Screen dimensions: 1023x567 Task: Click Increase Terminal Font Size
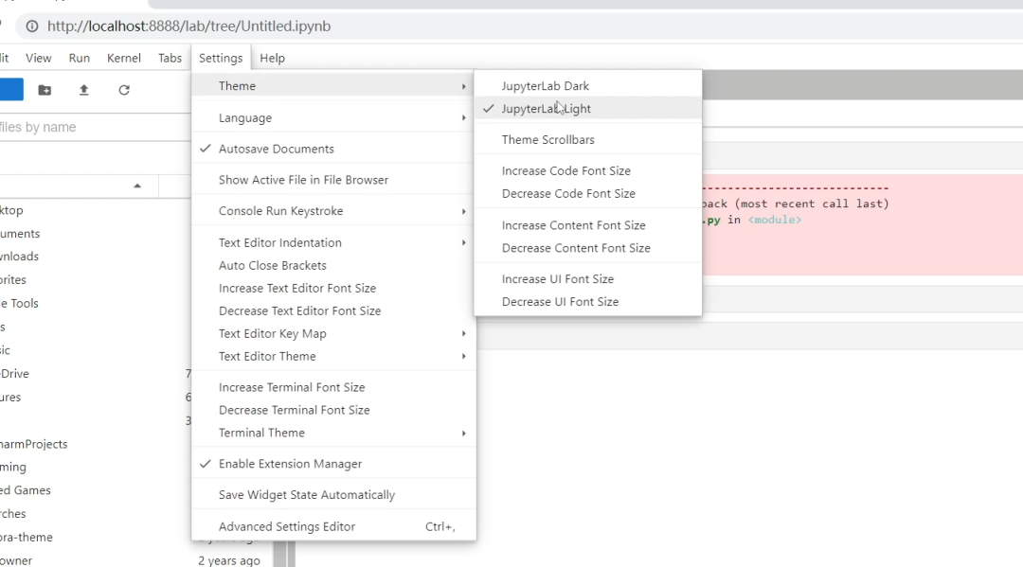tap(333, 387)
